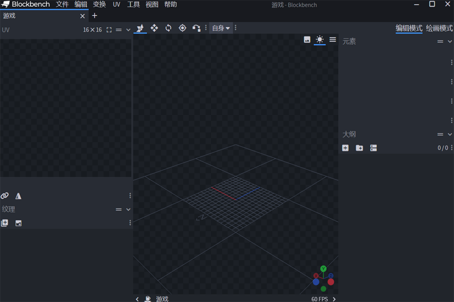Viewport: 454px width, 302px height.
Task: Select the Pivot tool
Action: (182, 28)
